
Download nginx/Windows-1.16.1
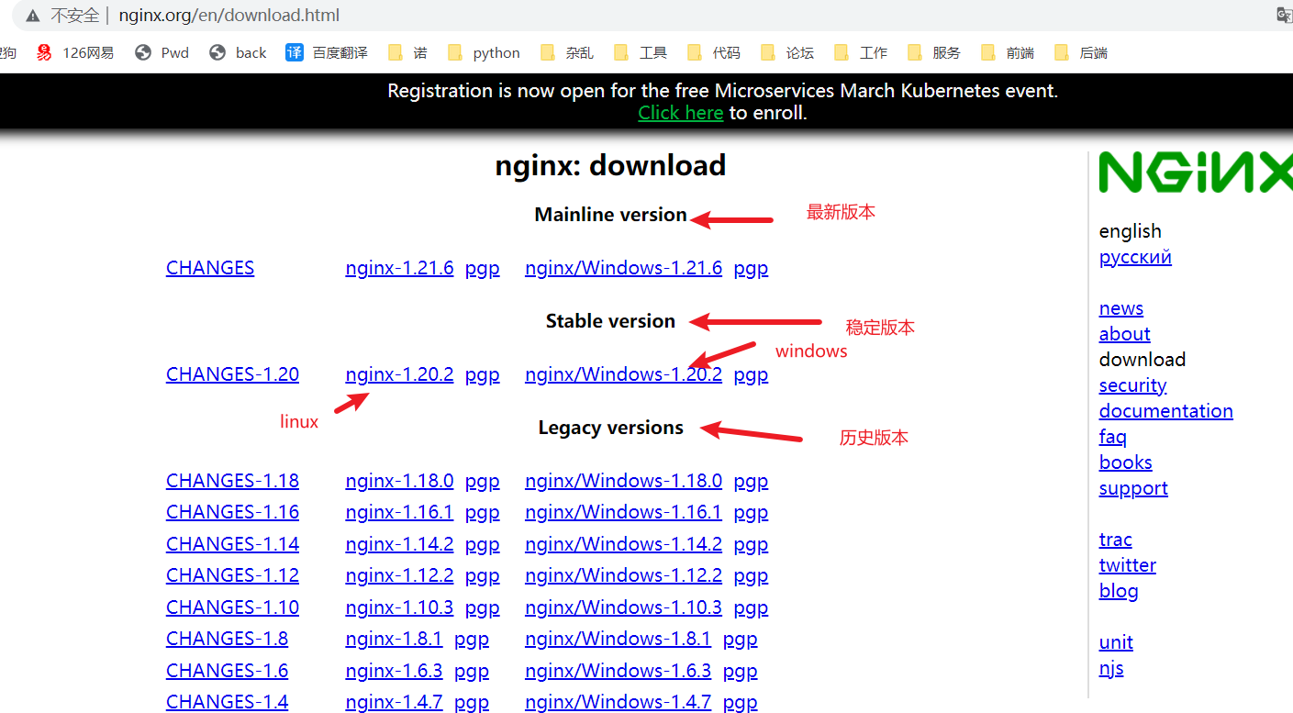623,512
